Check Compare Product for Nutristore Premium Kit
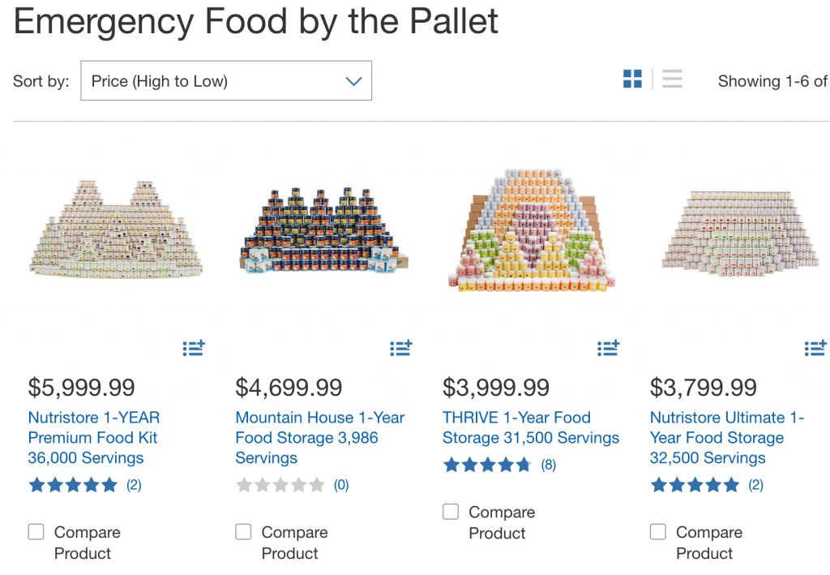 36,532
